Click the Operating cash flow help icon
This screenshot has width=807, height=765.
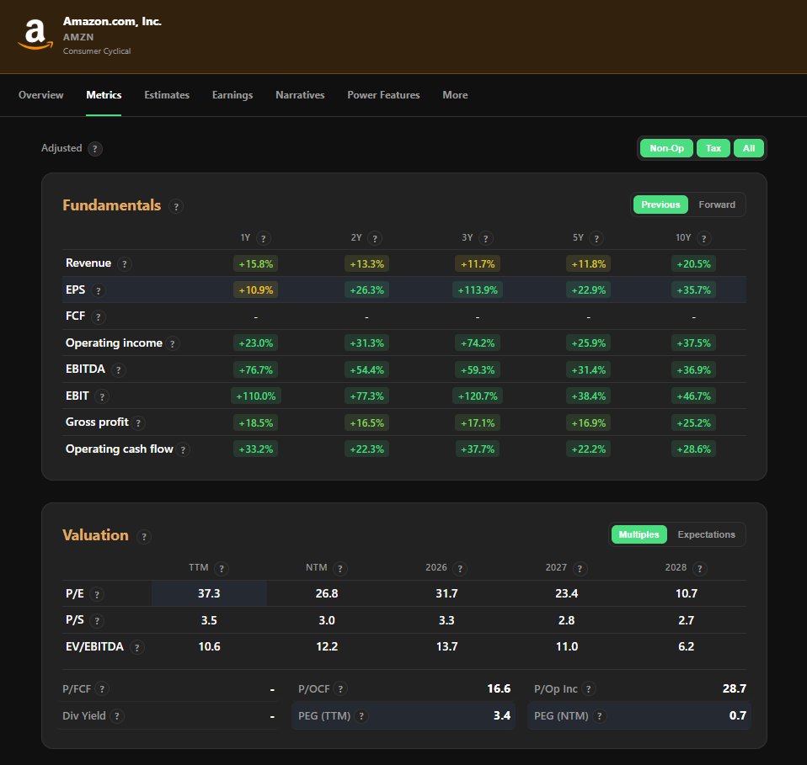pos(183,449)
